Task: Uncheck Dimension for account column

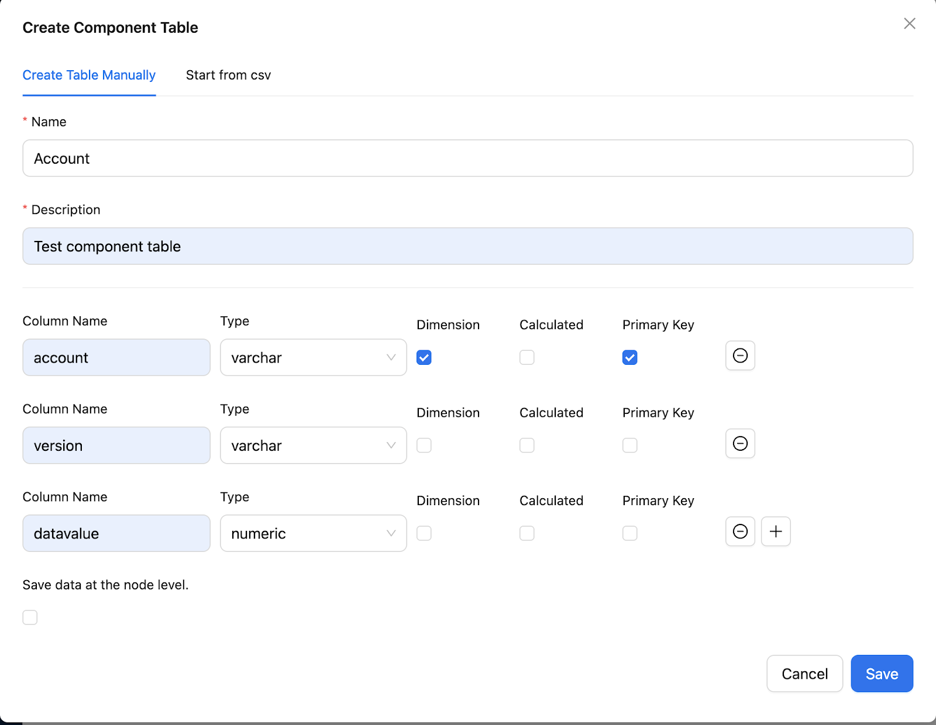Action: tap(424, 357)
